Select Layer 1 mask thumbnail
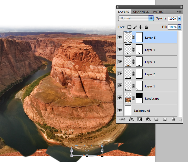 click(139, 86)
